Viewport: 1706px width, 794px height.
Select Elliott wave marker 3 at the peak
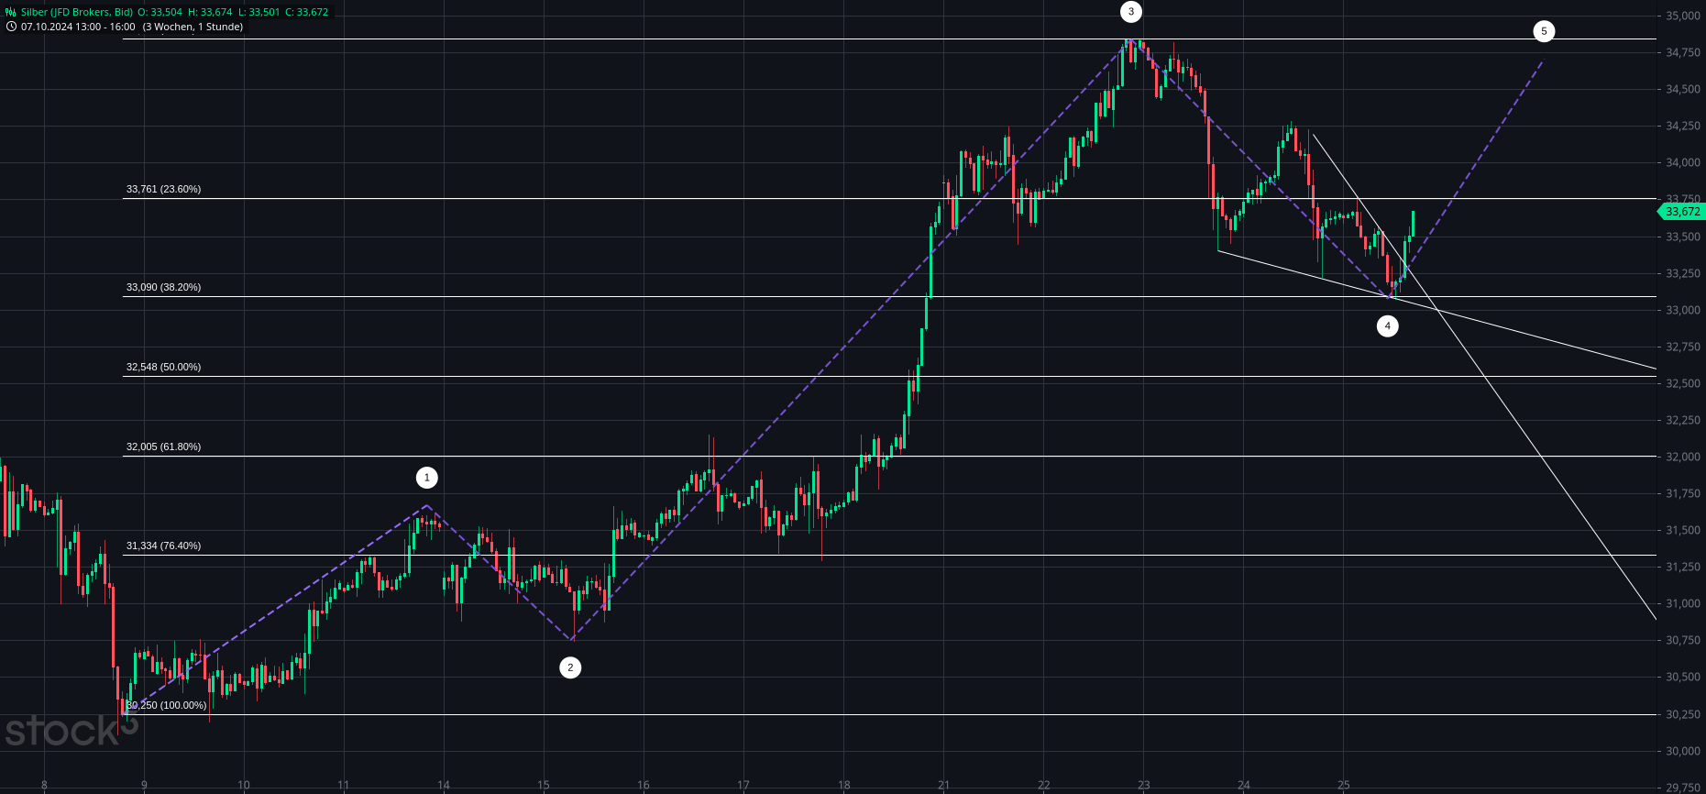point(1131,12)
